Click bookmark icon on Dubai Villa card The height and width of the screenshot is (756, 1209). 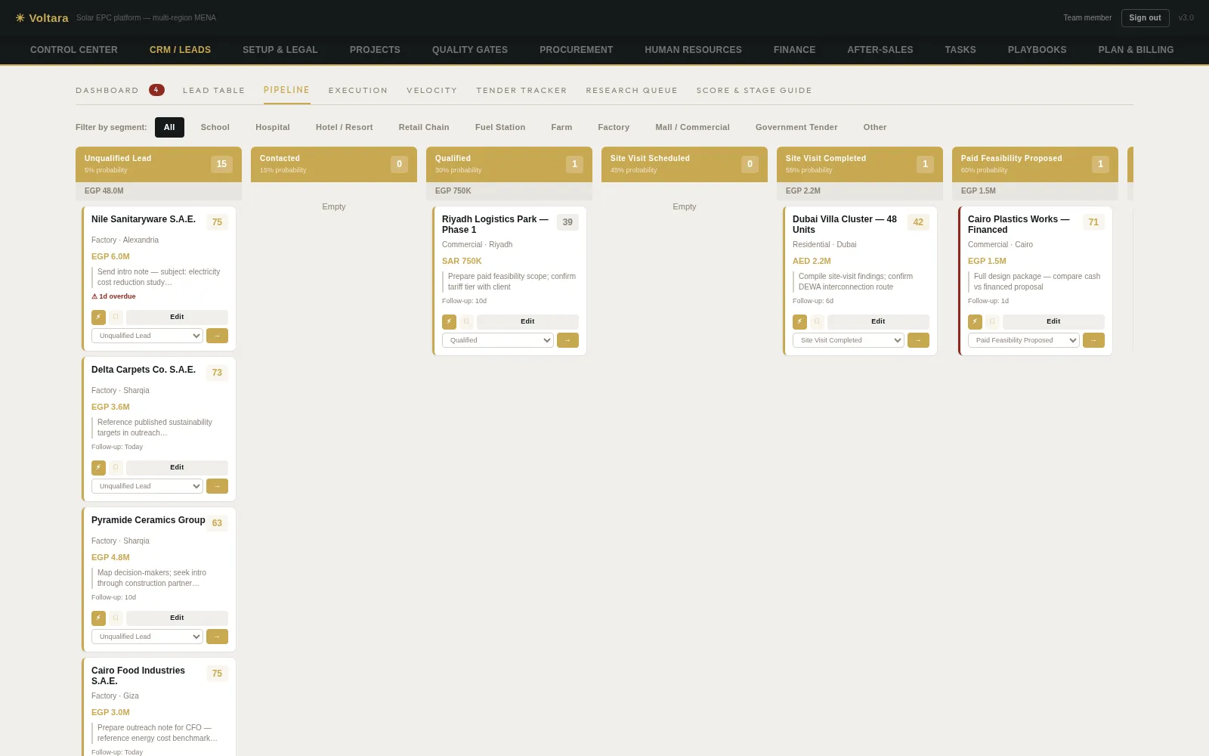pyautogui.click(x=817, y=322)
